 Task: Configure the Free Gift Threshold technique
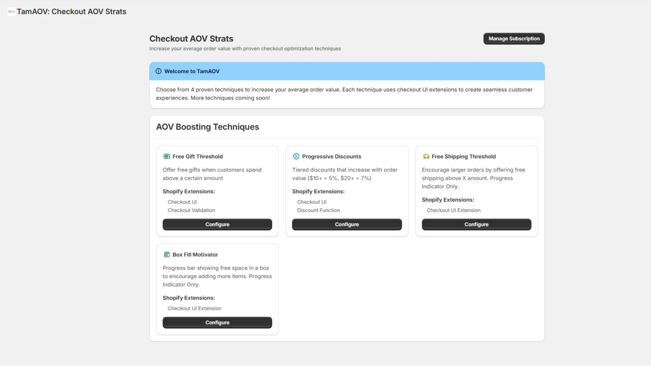tap(217, 224)
